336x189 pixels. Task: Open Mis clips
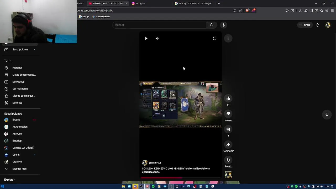click(20, 103)
